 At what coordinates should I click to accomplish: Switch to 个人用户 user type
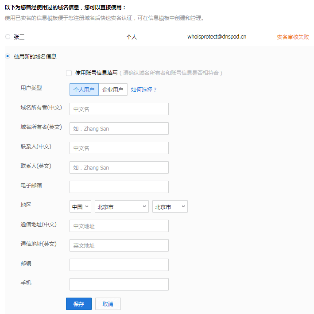84,89
